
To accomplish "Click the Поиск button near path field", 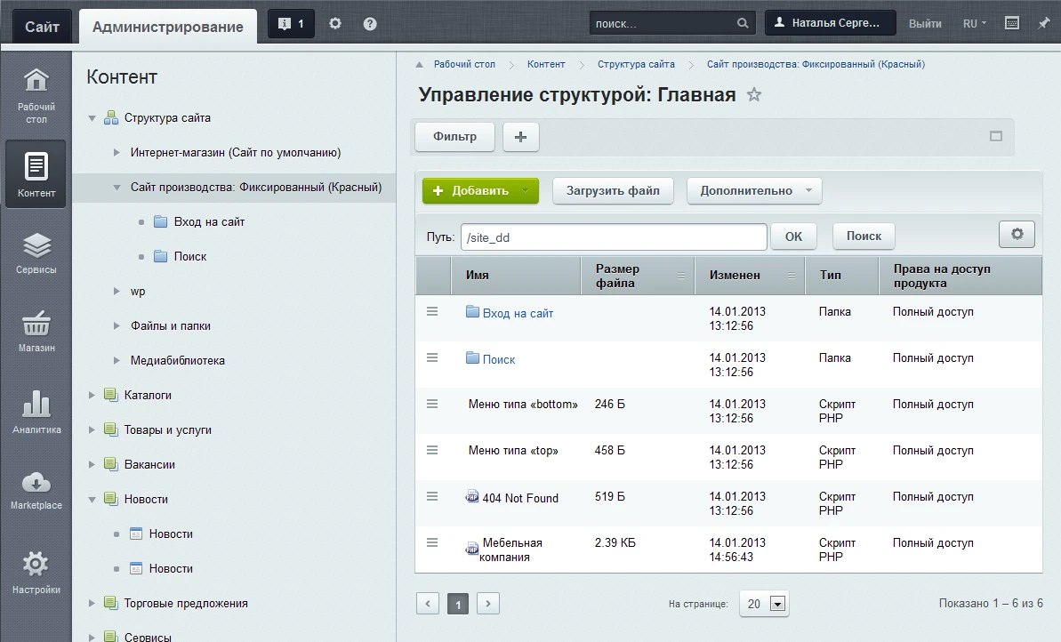I will click(864, 237).
